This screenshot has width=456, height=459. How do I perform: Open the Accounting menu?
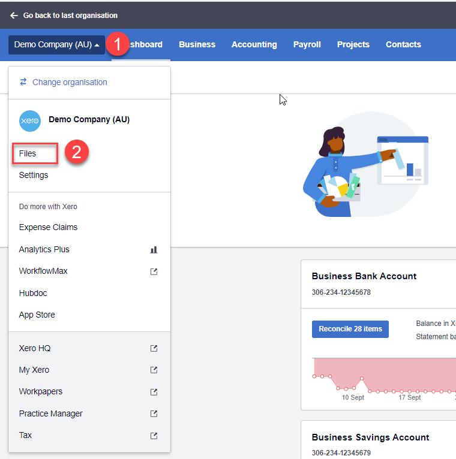254,44
